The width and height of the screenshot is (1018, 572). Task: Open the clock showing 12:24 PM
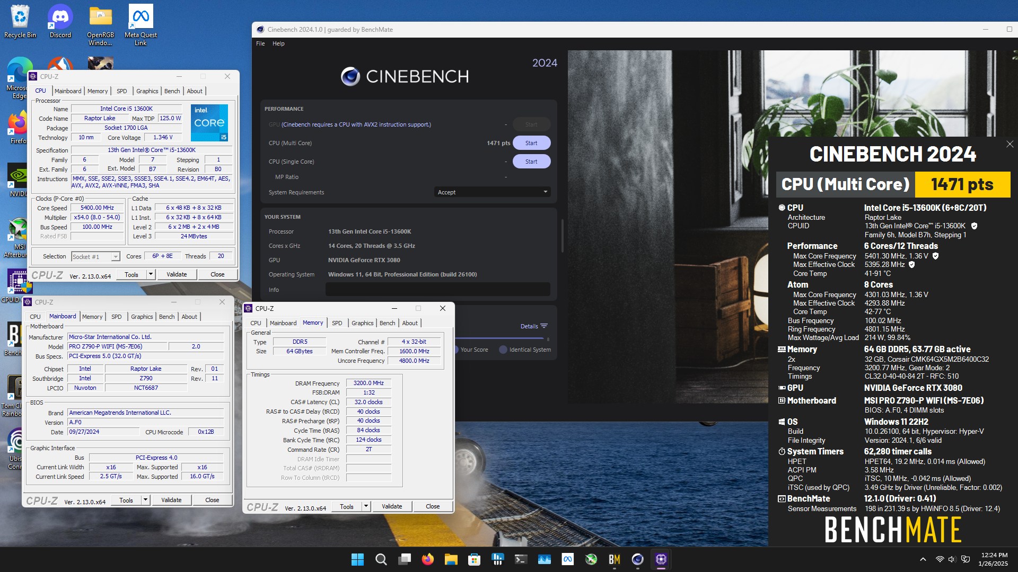pyautogui.click(x=993, y=559)
